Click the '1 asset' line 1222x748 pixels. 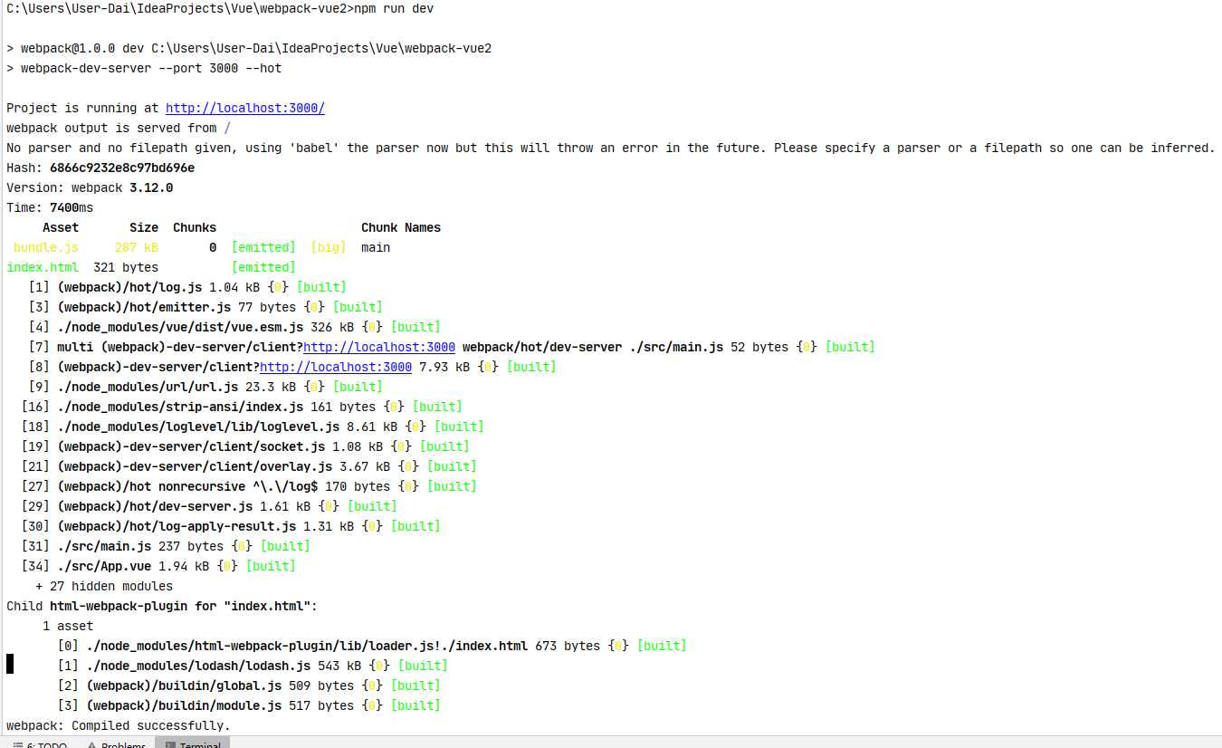click(x=68, y=626)
